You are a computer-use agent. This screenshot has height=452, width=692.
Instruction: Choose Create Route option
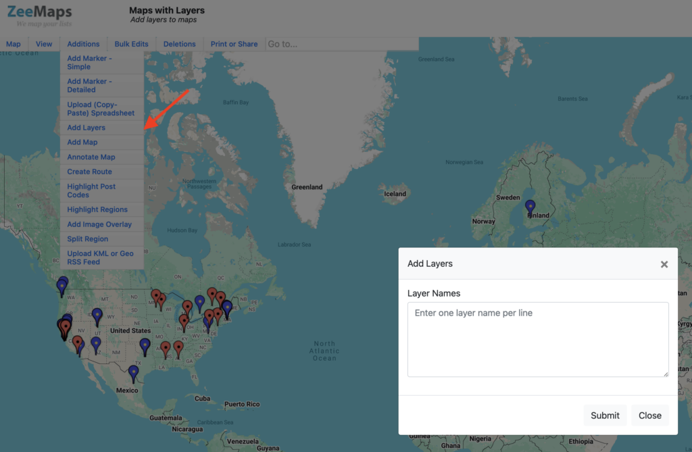click(x=89, y=172)
